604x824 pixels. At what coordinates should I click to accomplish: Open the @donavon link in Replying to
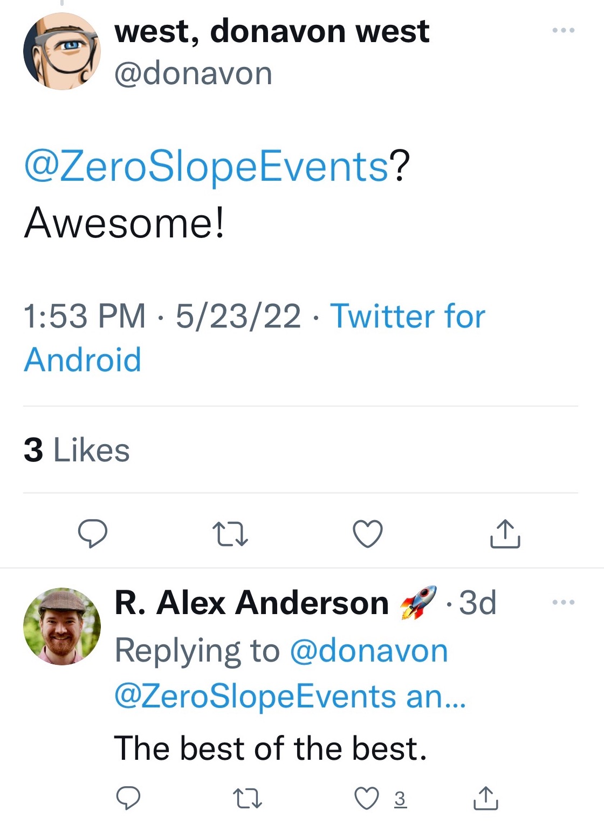(369, 650)
